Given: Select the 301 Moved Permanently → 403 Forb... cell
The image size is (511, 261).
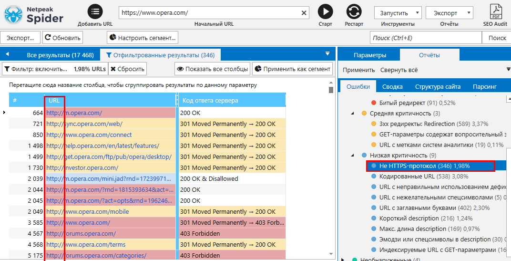Looking at the screenshot, I should (x=232, y=222).
